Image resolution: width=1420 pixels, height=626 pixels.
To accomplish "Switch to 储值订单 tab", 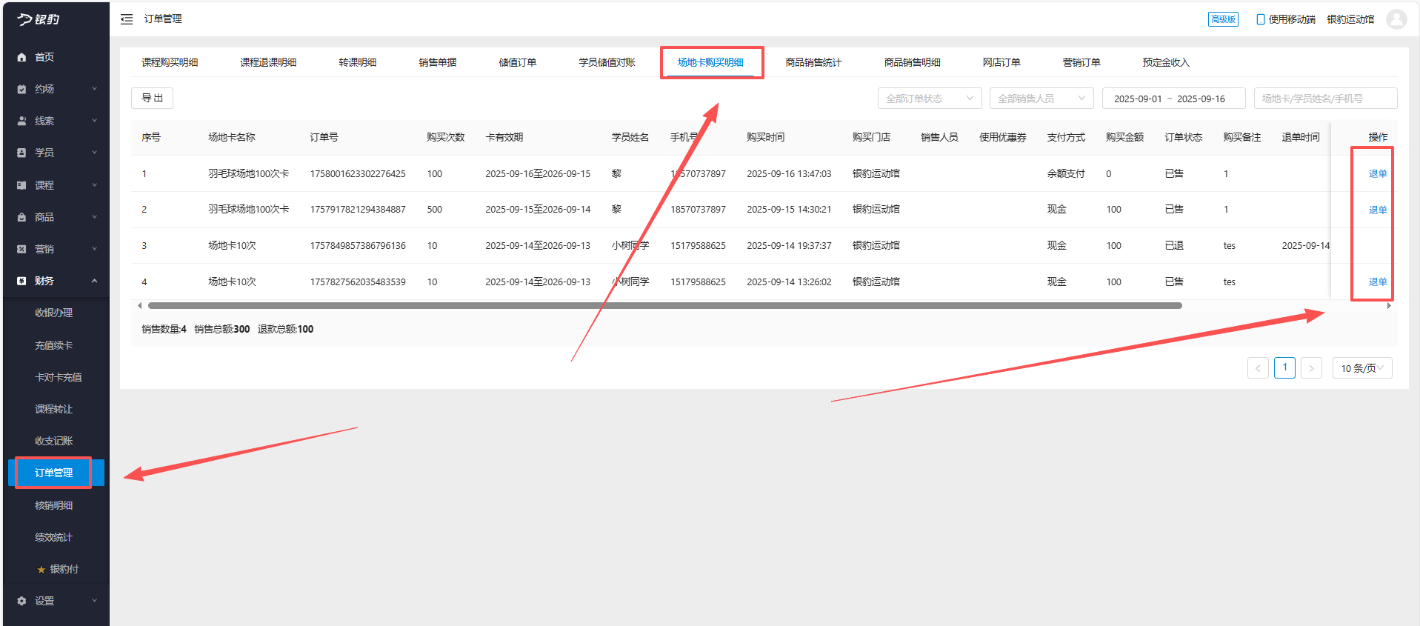I will pyautogui.click(x=518, y=62).
